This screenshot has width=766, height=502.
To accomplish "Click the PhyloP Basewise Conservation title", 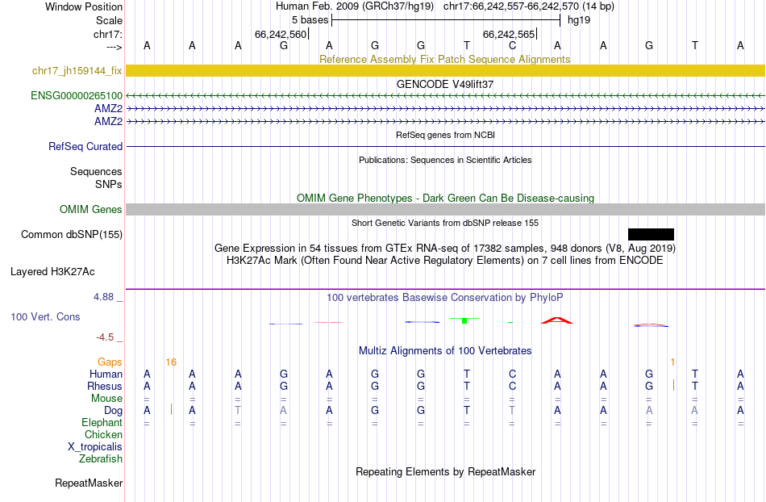I will point(445,298).
